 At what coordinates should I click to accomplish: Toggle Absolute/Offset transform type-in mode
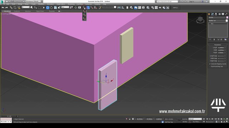pos(133,119)
